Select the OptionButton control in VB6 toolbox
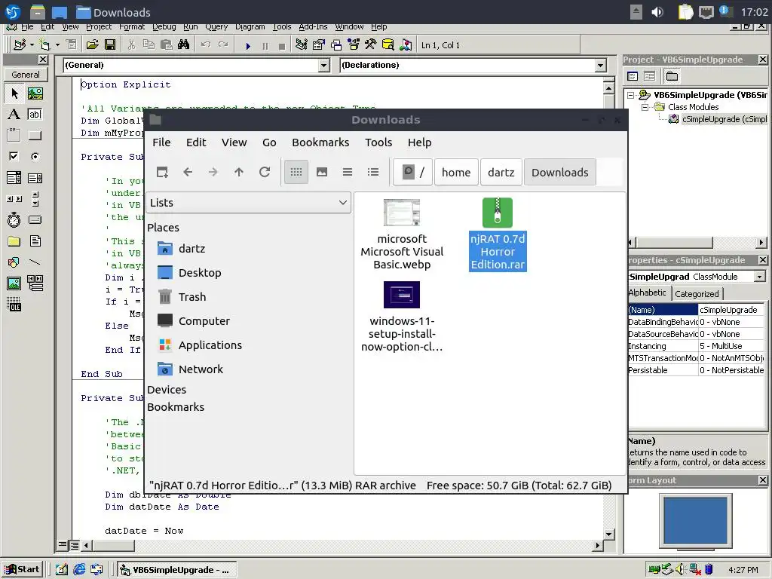Image resolution: width=772 pixels, height=579 pixels. (35, 157)
